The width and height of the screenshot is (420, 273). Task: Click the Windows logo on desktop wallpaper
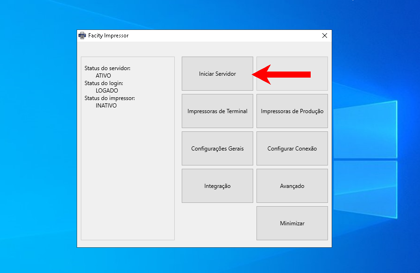pyautogui.click(x=365, y=159)
